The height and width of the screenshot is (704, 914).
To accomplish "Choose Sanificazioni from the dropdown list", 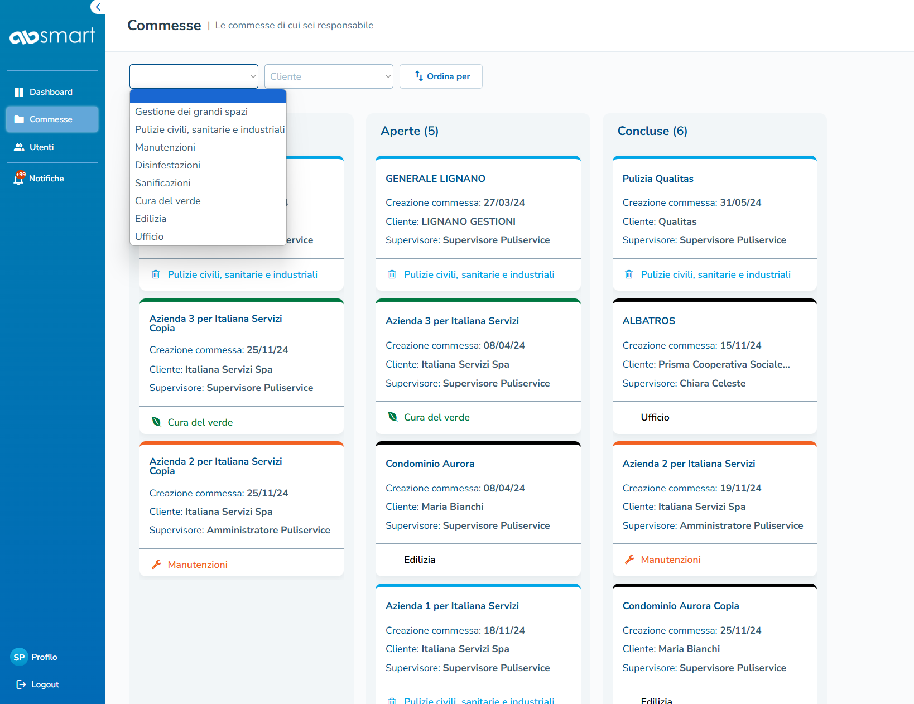I will click(208, 183).
